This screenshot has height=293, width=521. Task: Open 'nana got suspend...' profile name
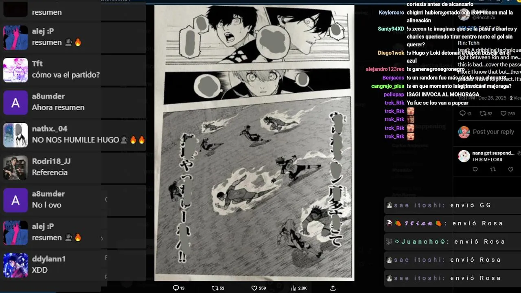[x=493, y=153]
